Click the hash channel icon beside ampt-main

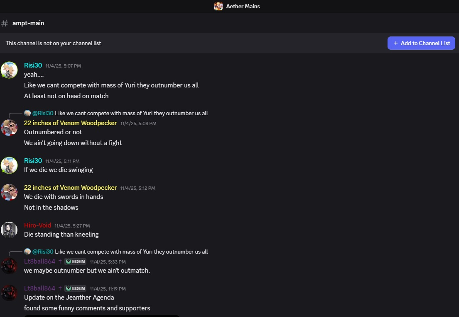click(x=5, y=23)
